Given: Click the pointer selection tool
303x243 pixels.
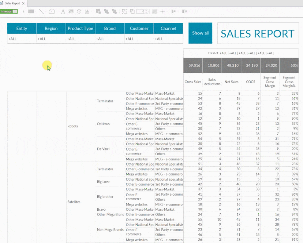Looking at the screenshot, I should click(x=23, y=11).
